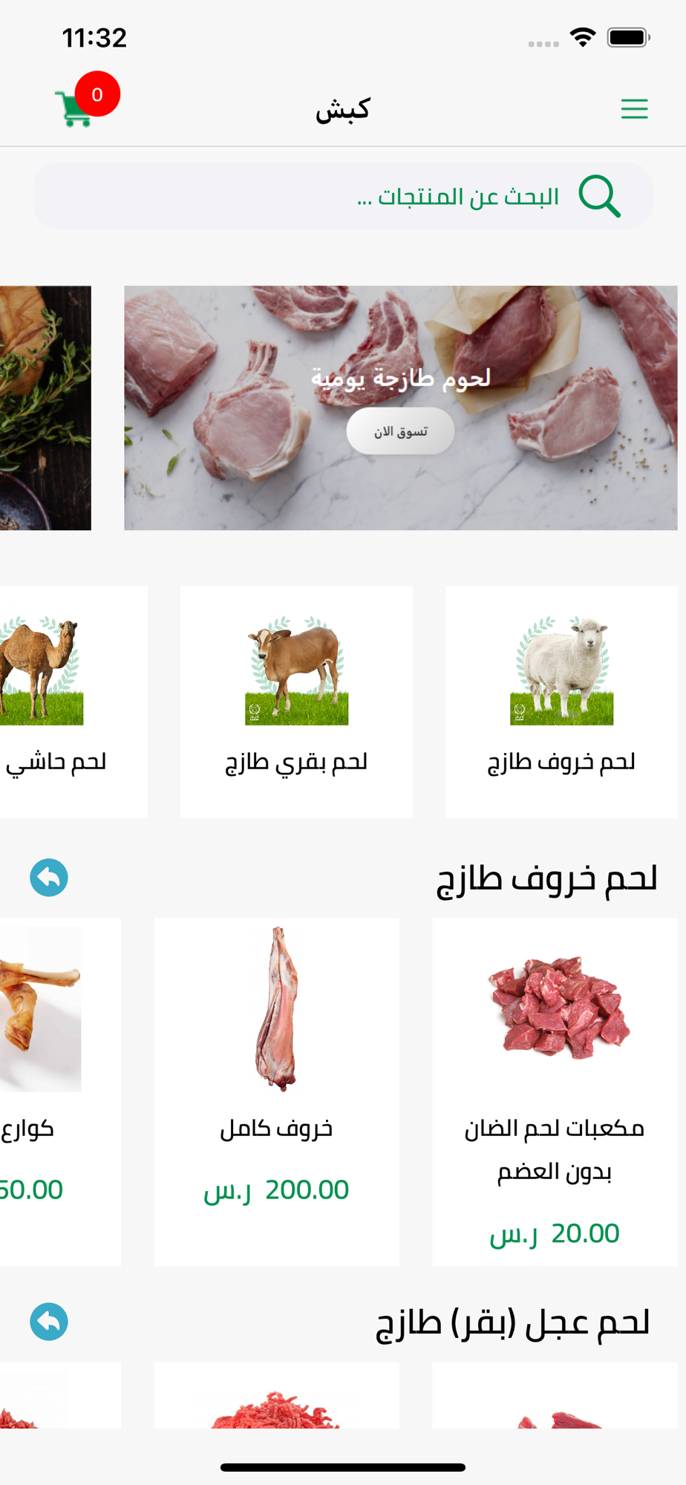Open the كوارع product card
Image resolution: width=686 pixels, height=1485 pixels.
point(60,1092)
